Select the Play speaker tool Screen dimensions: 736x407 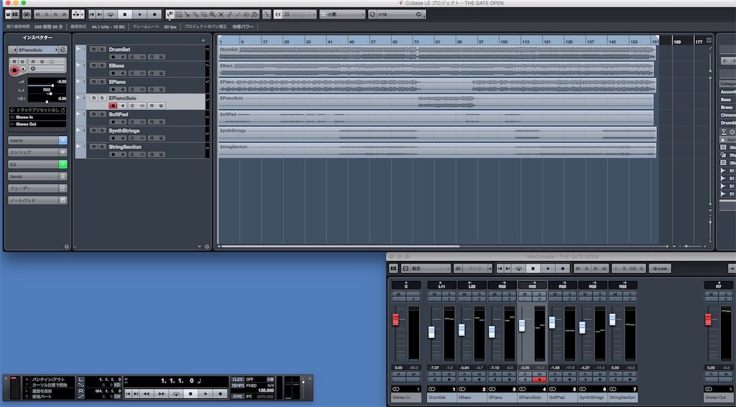247,14
